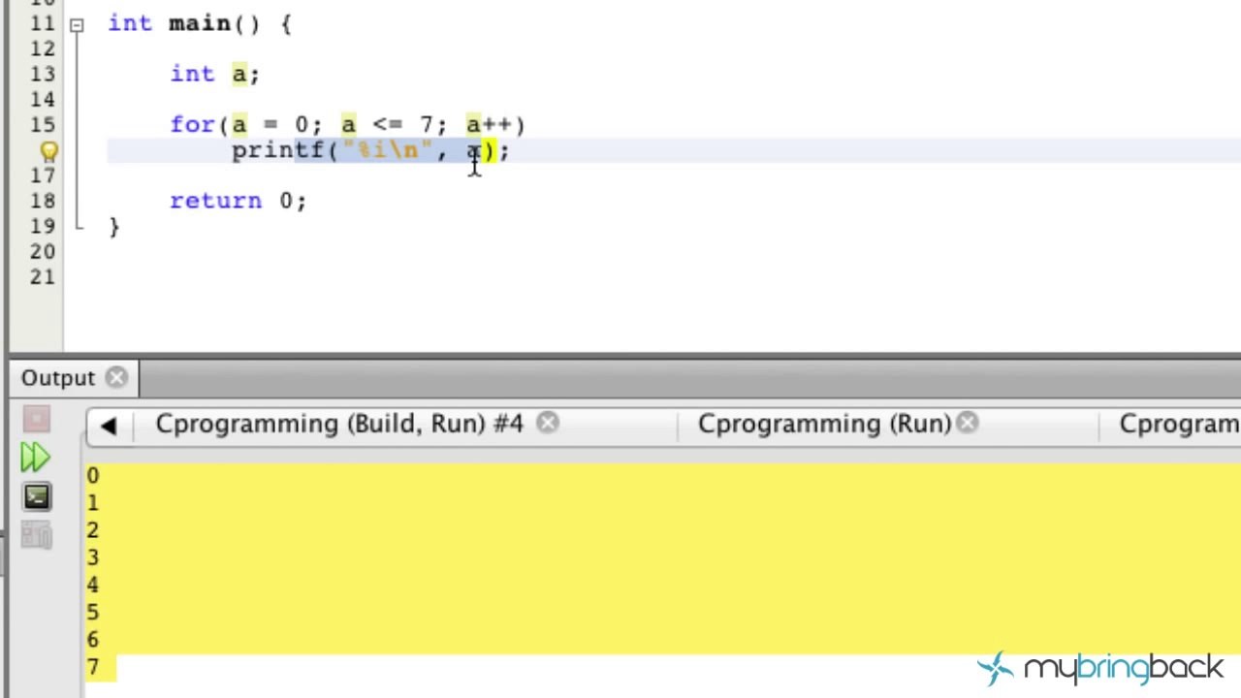
Task: Click the closing brace on line 19
Action: tap(113, 227)
